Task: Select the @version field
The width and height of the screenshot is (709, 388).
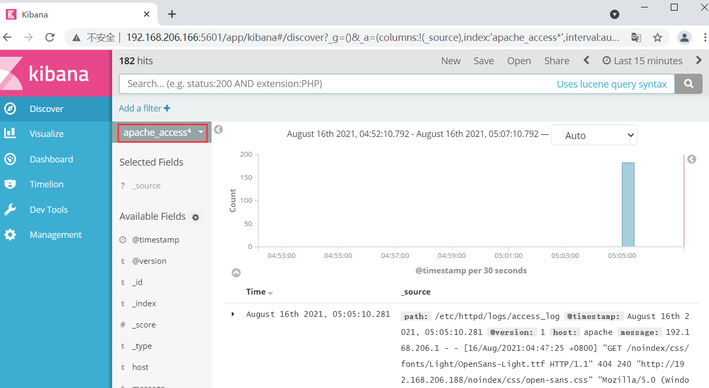Action: click(x=149, y=261)
